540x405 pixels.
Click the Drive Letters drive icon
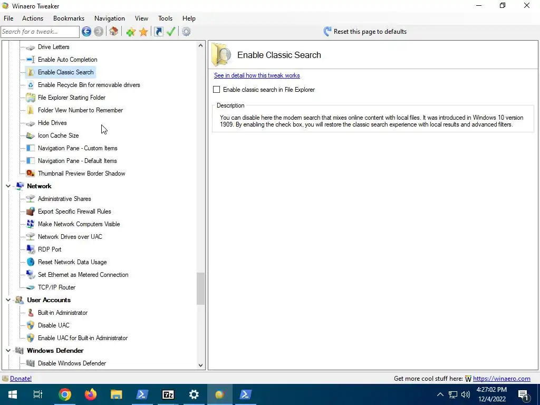pyautogui.click(x=31, y=47)
